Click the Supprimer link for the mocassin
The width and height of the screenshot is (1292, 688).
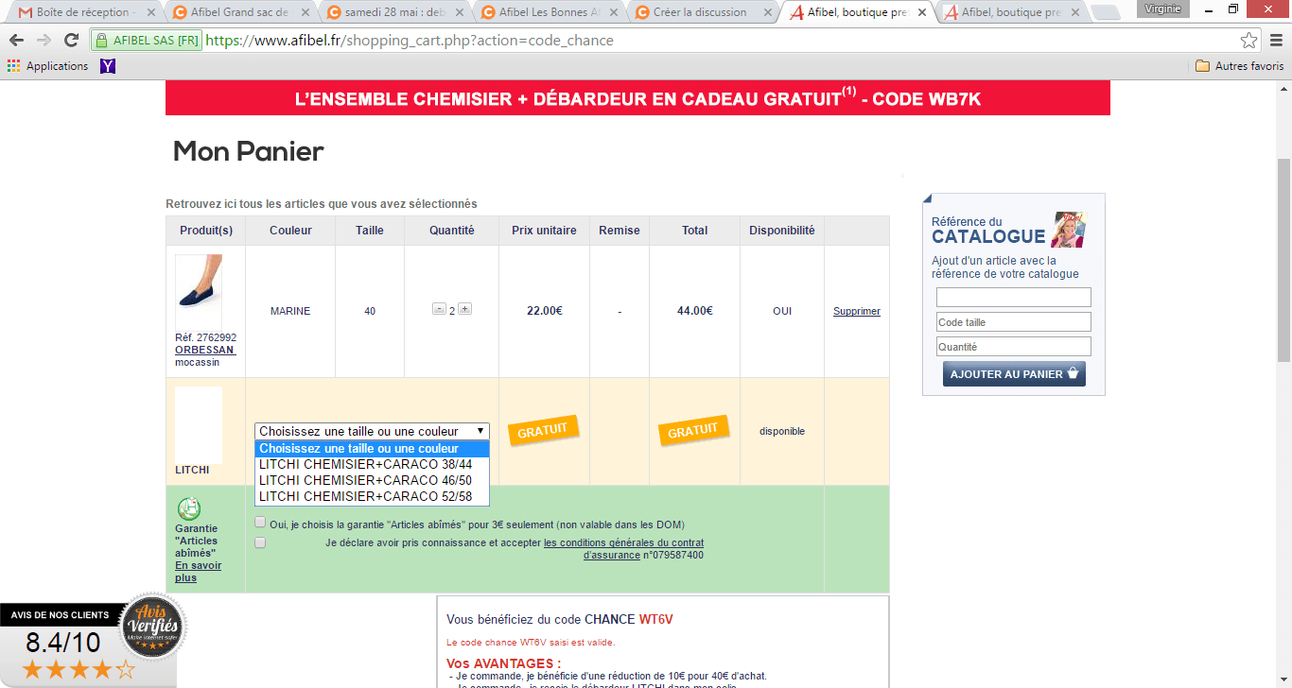(x=856, y=311)
